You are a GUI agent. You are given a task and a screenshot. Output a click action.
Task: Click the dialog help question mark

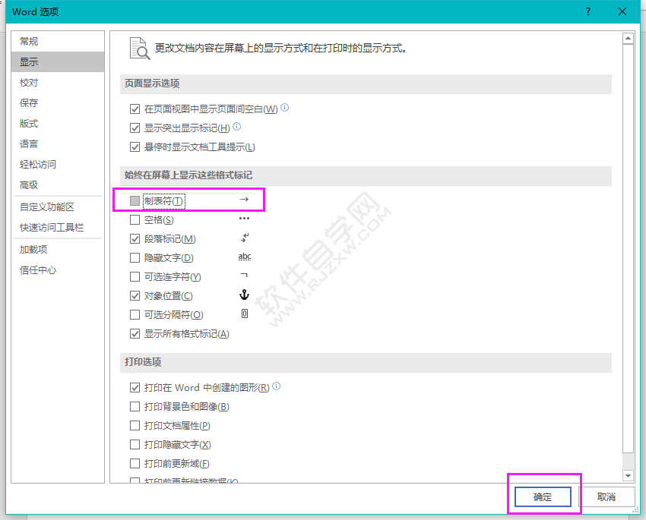pos(587,12)
